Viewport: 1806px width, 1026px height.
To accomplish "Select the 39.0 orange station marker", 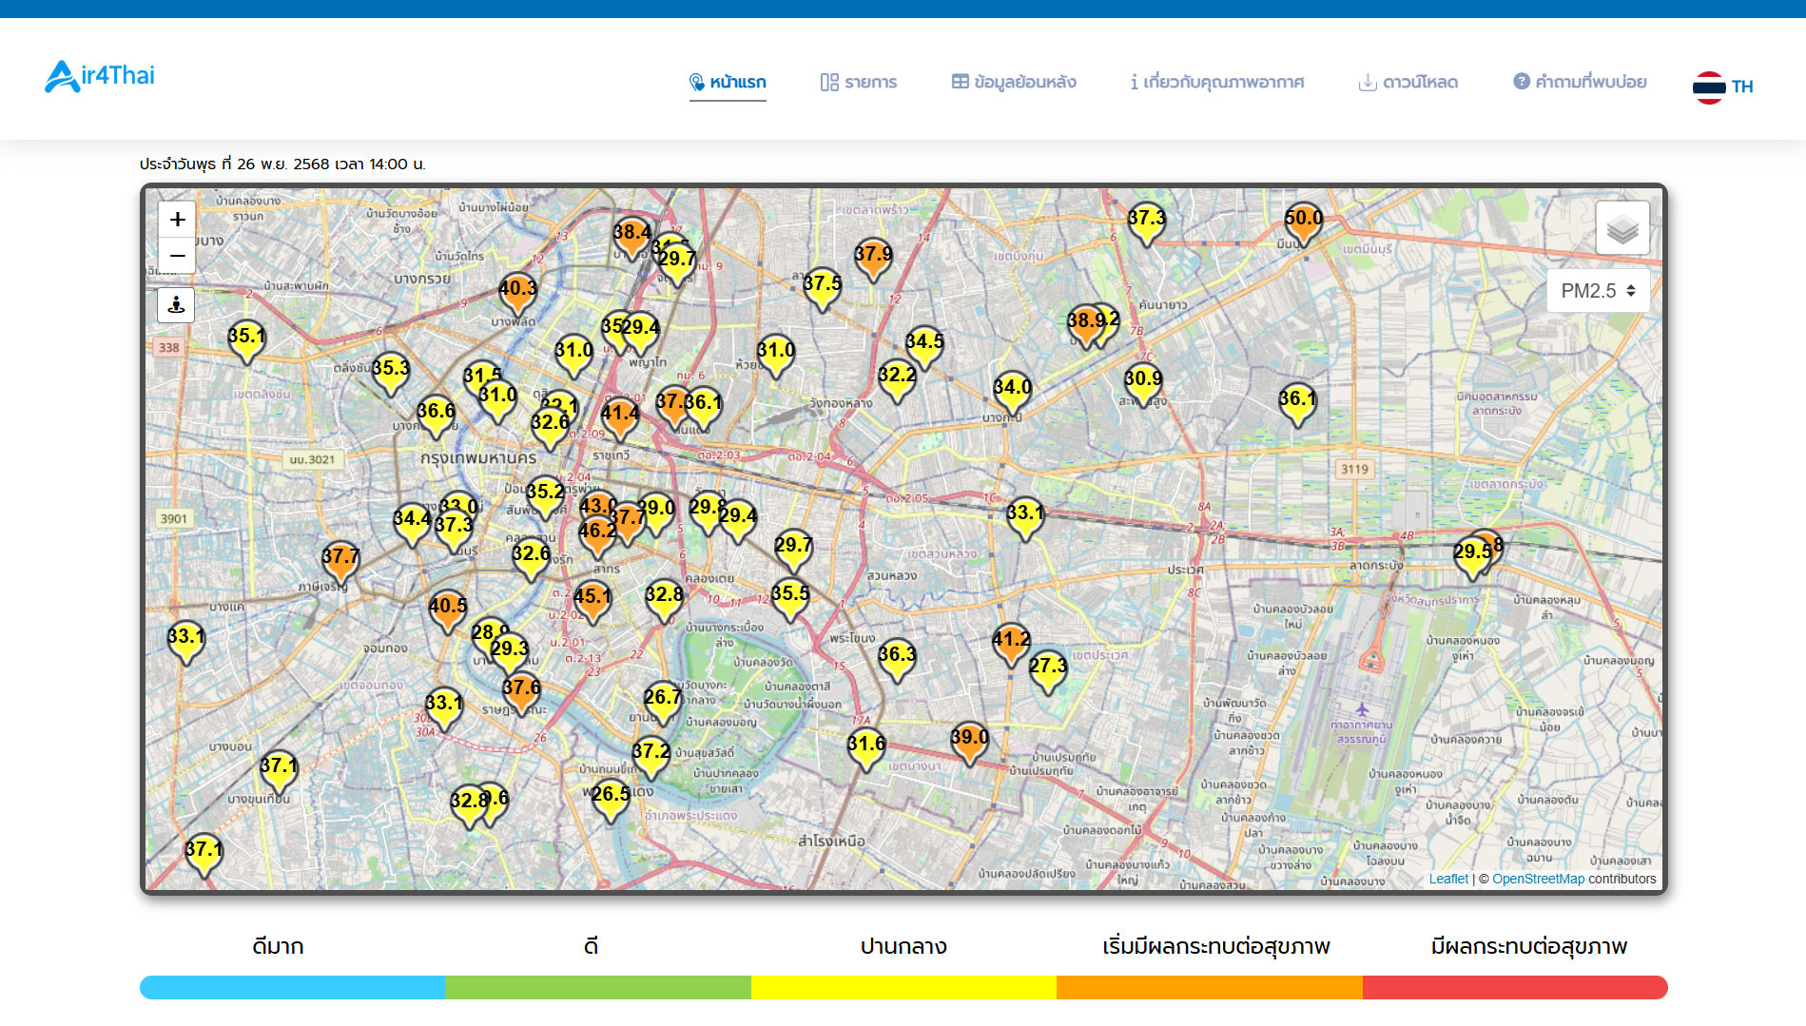I will [969, 742].
